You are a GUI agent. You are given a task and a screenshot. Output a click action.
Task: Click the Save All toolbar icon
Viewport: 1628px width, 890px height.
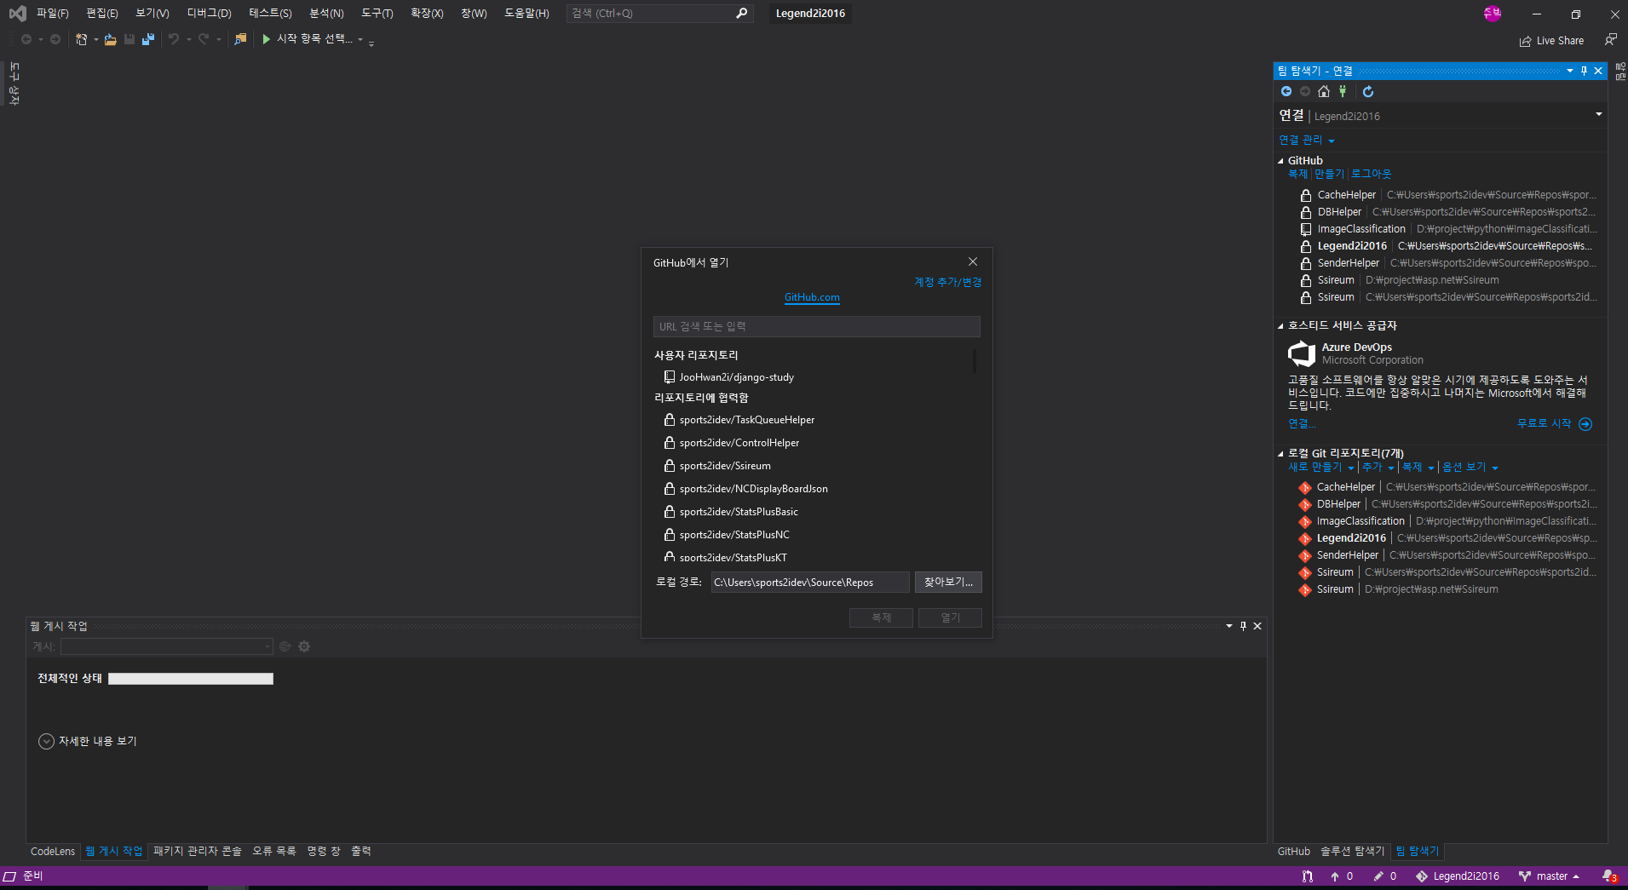pyautogui.click(x=148, y=39)
